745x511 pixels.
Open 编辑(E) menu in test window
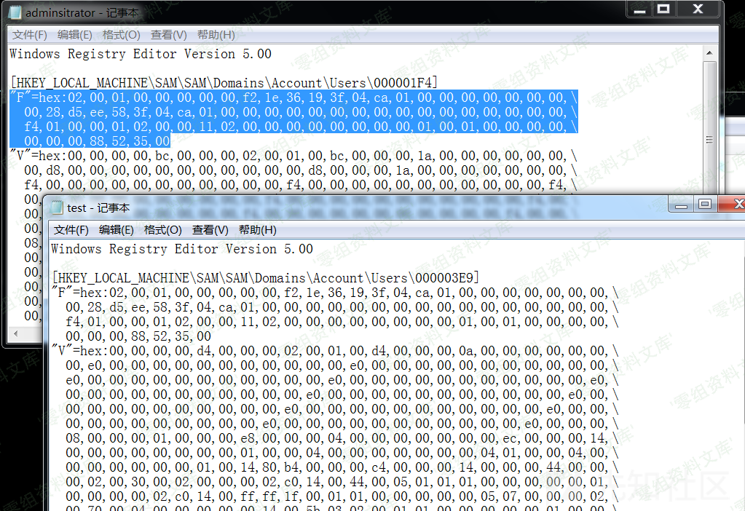117,230
